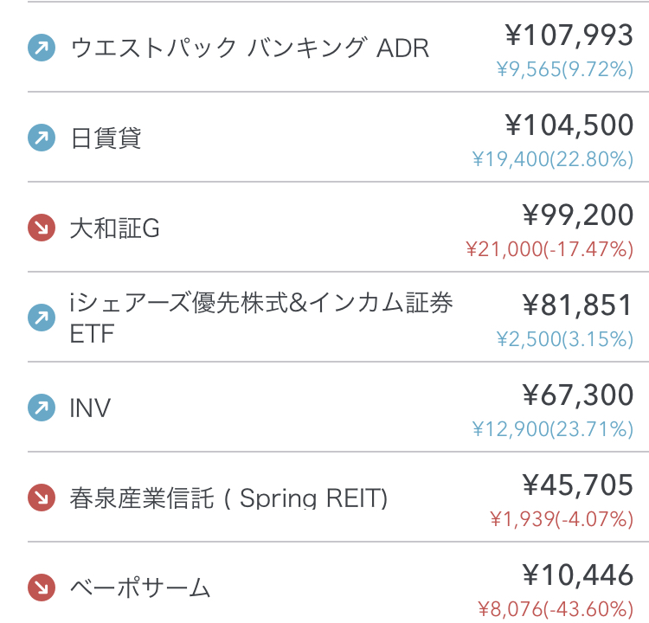
Task: Open iシェアーズ優先株式&インカム証券 ETF details
Action: point(261,318)
